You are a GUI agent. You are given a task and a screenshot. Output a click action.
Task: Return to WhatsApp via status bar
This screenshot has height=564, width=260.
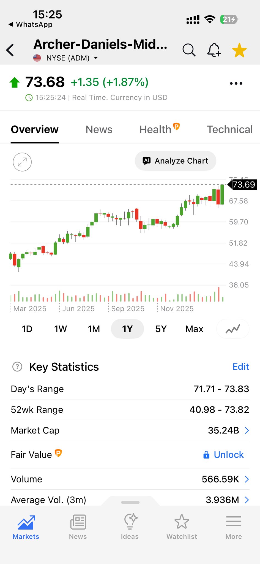tap(30, 25)
